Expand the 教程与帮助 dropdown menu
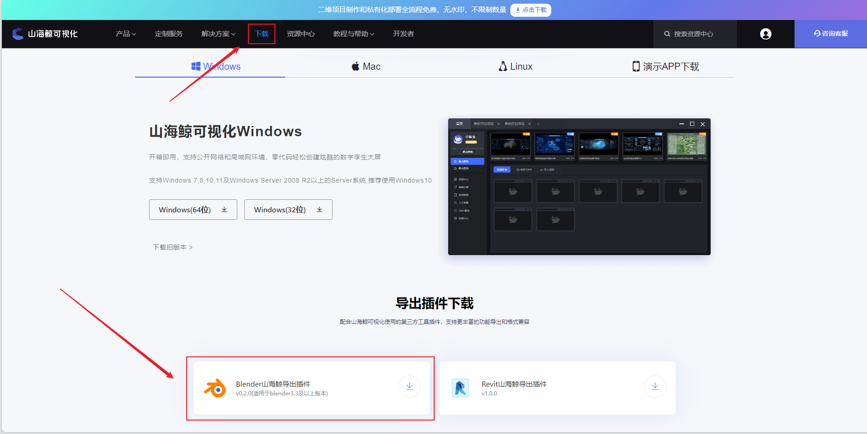Viewport: 867px width, 434px height. pyautogui.click(x=353, y=34)
